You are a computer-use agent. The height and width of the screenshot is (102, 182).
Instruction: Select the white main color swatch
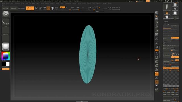[x=8, y=64]
